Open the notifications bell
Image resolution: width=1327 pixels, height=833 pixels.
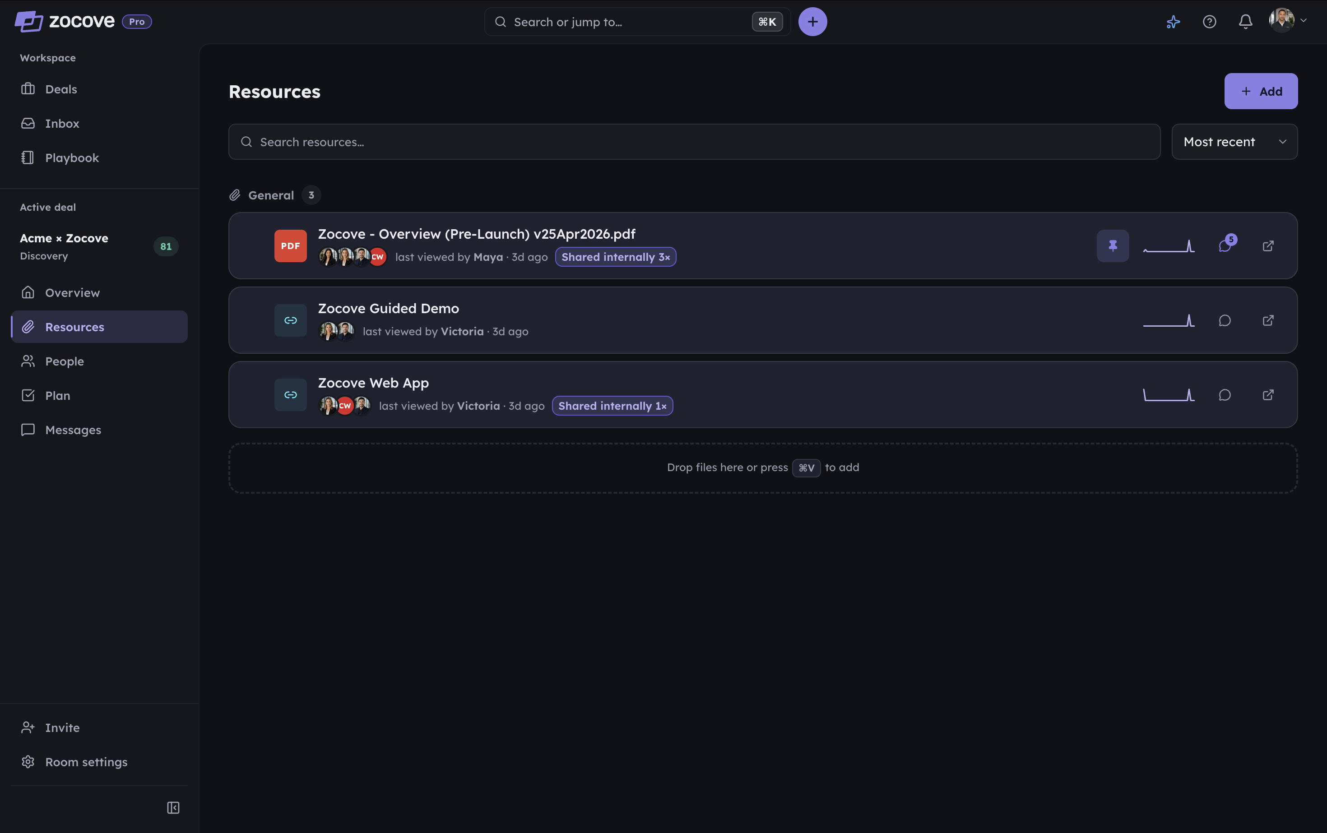pos(1245,22)
